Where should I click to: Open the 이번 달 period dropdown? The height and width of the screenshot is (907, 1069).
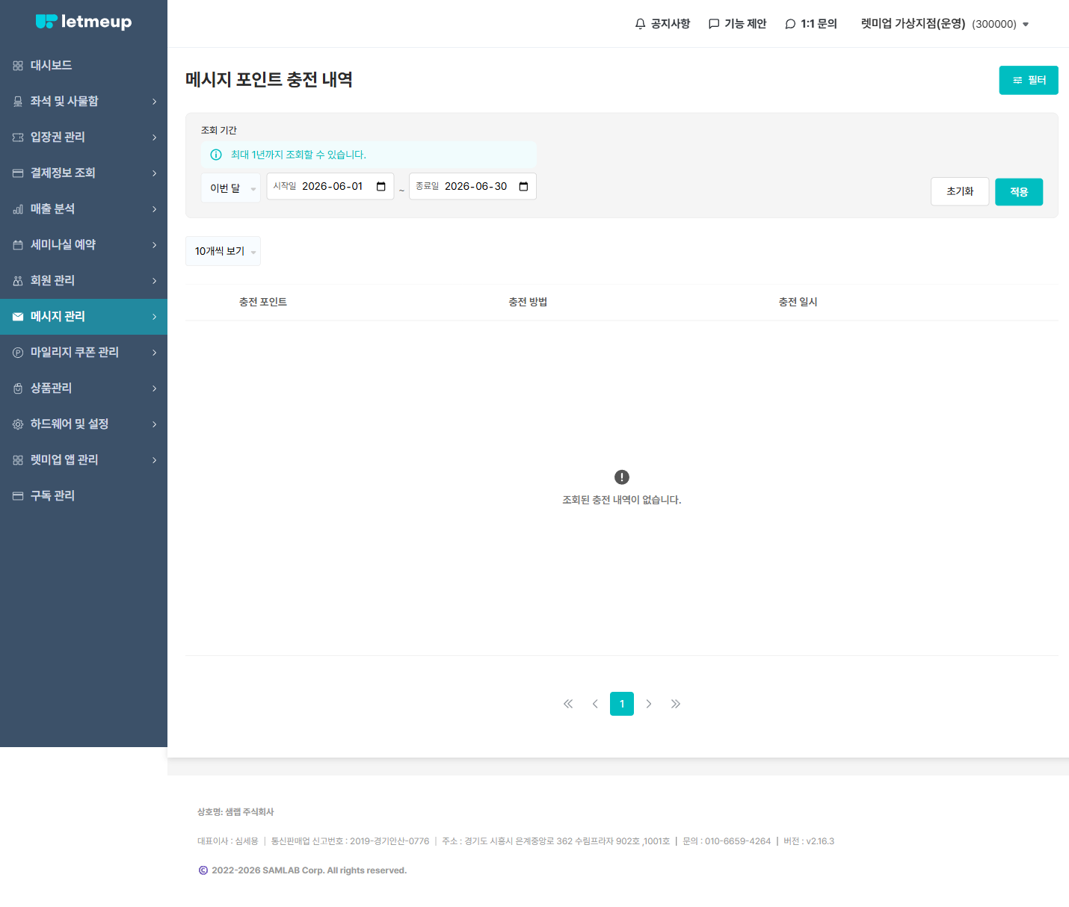pos(231,188)
